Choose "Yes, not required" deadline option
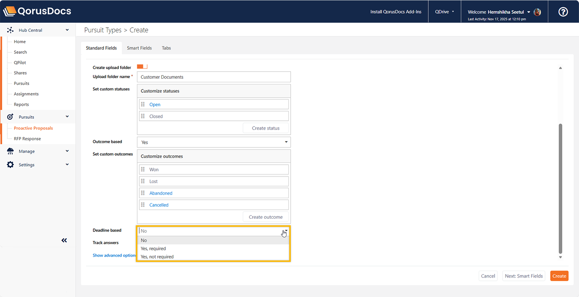The image size is (579, 297). 157,257
